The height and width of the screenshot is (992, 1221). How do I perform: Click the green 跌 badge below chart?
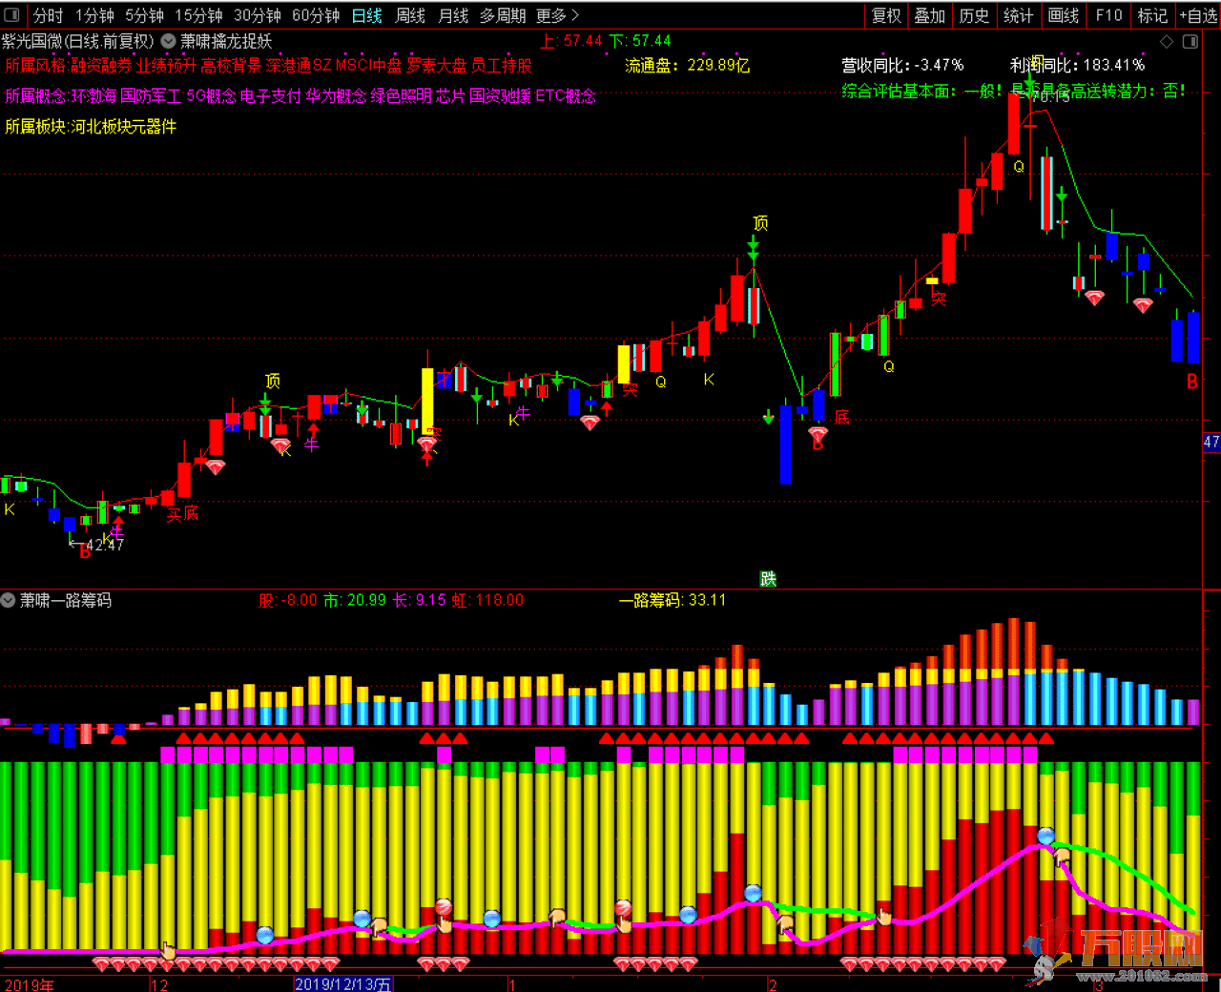768,579
